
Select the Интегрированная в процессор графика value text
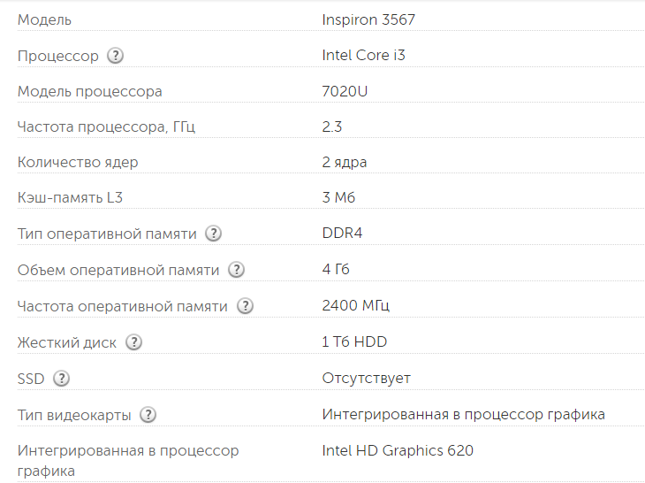click(464, 414)
